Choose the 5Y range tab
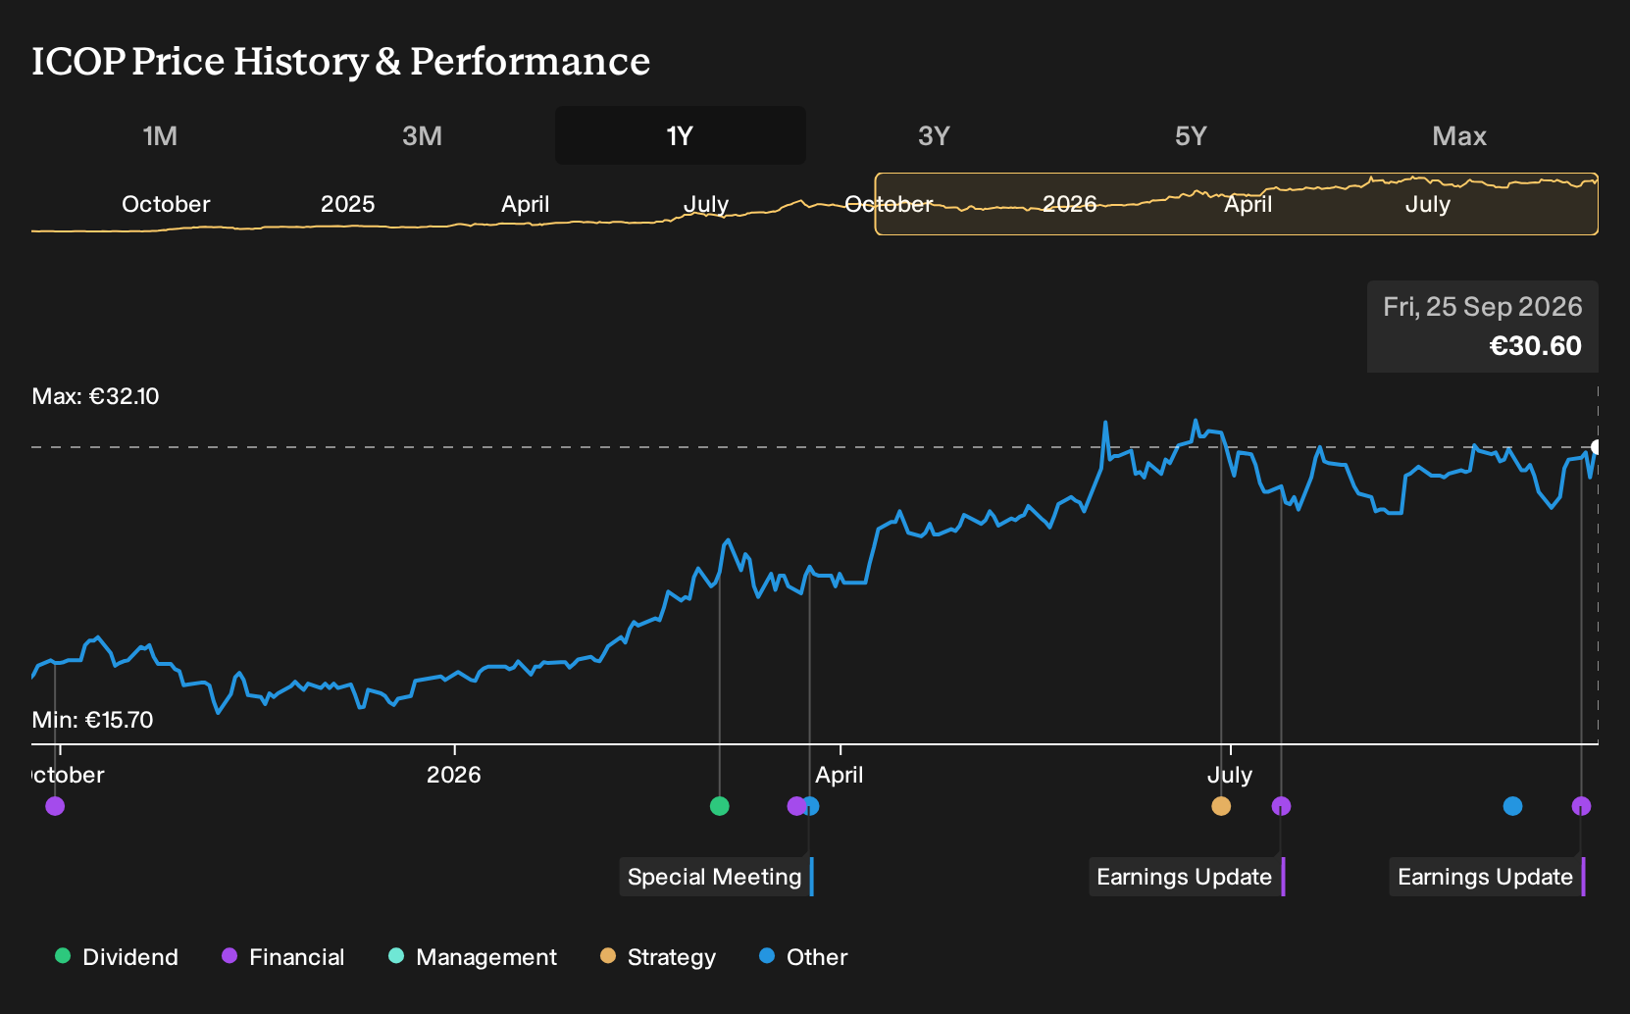Image resolution: width=1630 pixels, height=1014 pixels. pyautogui.click(x=1191, y=135)
